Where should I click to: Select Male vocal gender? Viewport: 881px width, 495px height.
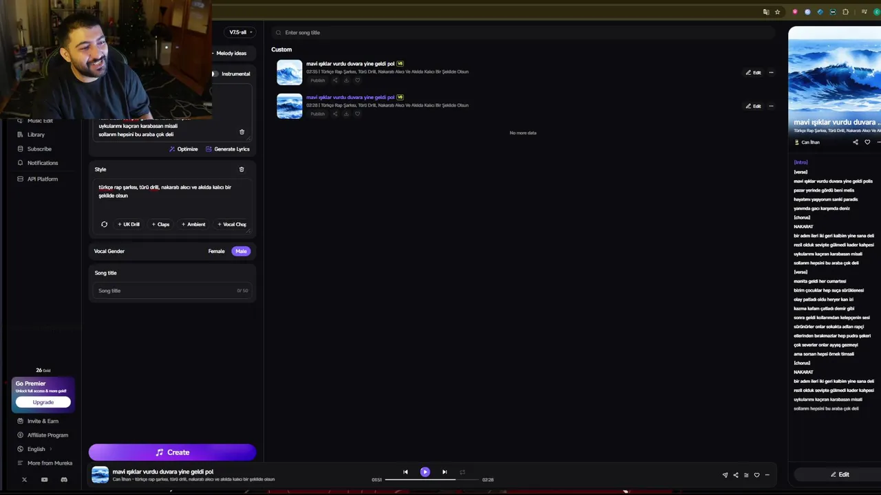241,251
